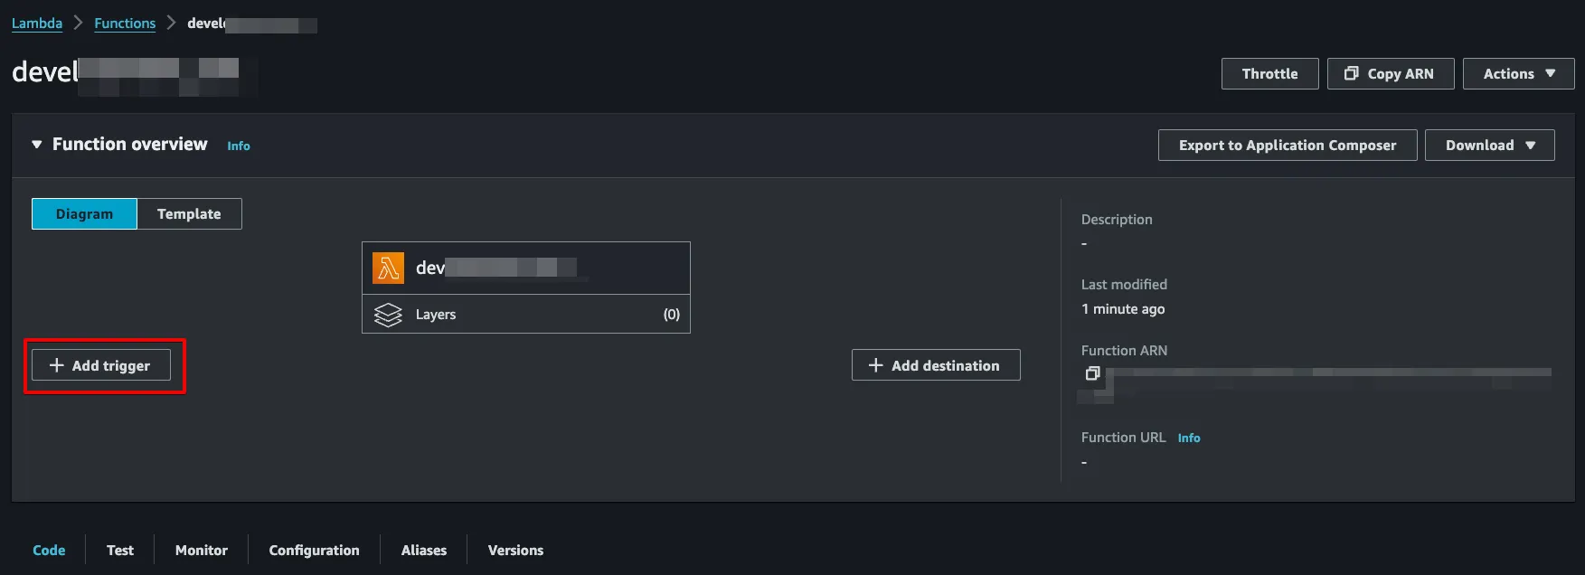The image size is (1585, 575).
Task: Click the plus icon on Add trigger
Action: pyautogui.click(x=57, y=365)
